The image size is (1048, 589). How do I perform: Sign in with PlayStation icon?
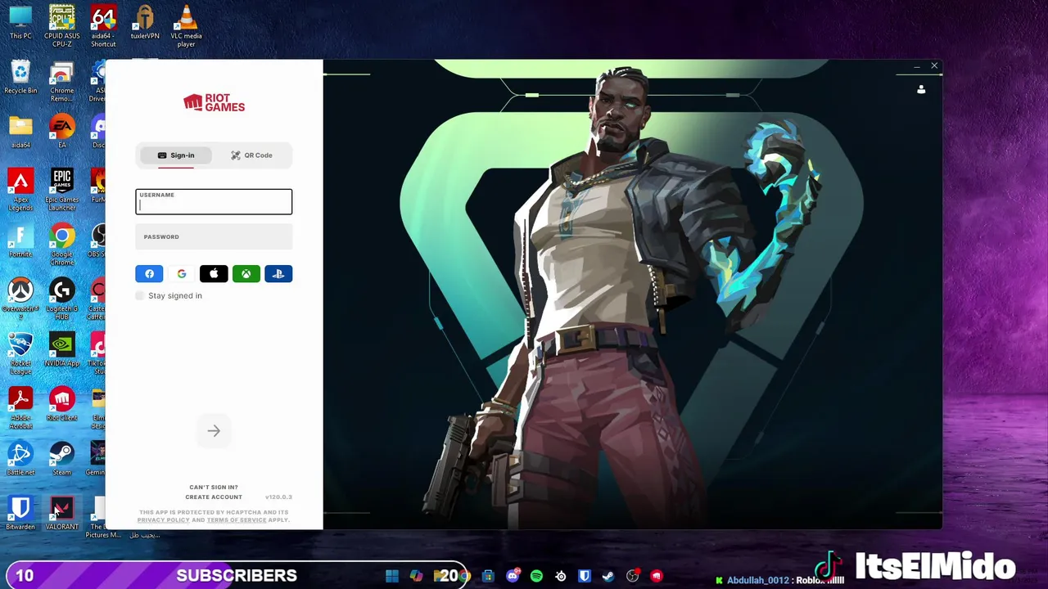pos(278,274)
